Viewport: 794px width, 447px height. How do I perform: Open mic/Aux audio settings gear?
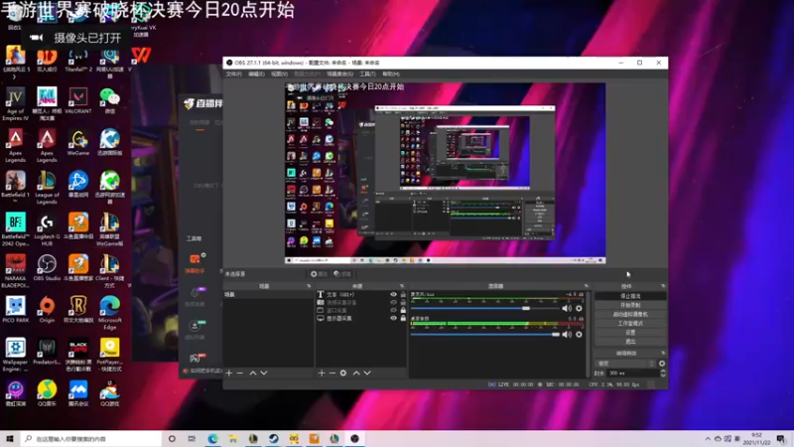pos(579,308)
